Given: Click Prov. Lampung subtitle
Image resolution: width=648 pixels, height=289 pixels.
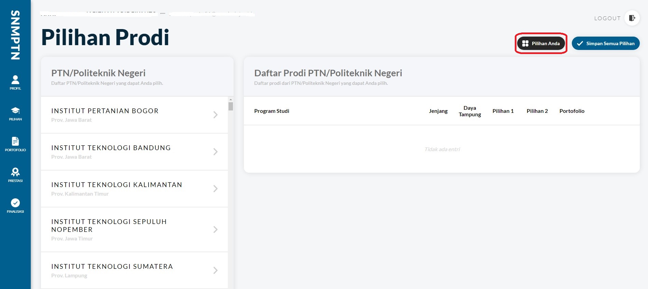Looking at the screenshot, I should point(69,276).
